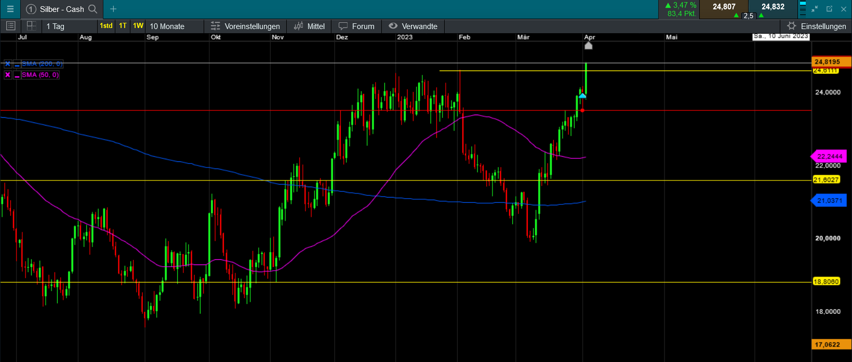The height and width of the screenshot is (362, 852).
Task: Click the circled number 1 tab badge
Action: [31, 9]
